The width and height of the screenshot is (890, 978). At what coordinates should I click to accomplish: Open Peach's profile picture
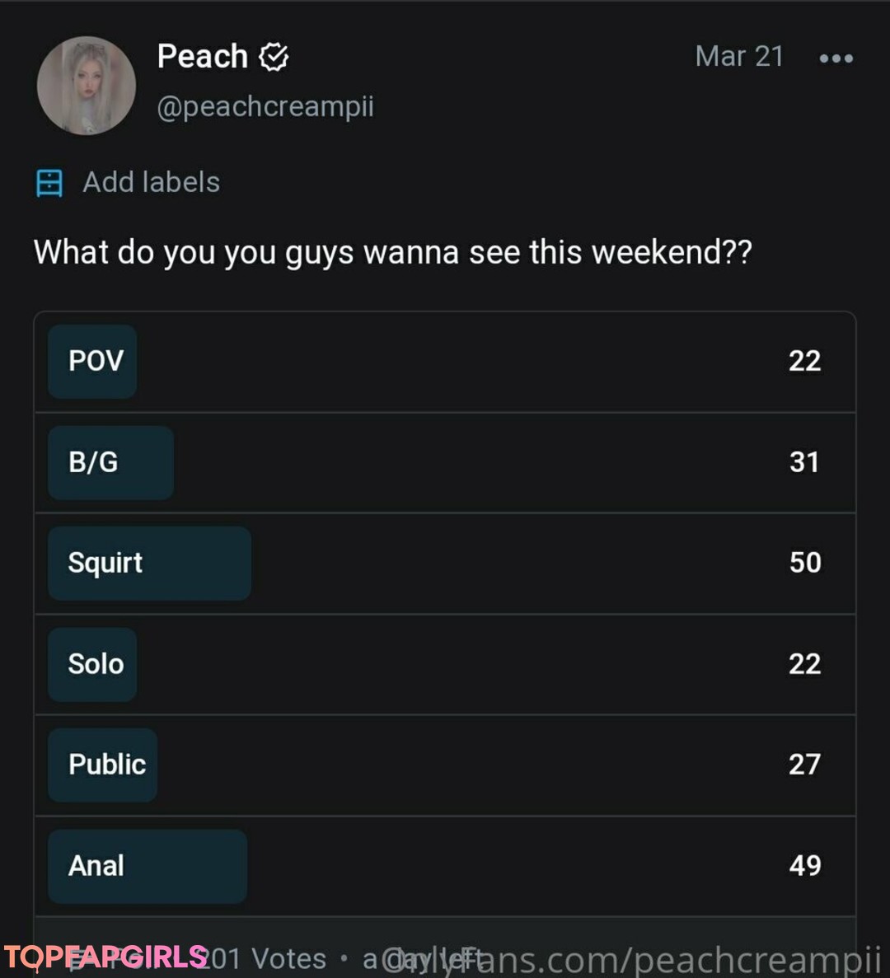87,86
